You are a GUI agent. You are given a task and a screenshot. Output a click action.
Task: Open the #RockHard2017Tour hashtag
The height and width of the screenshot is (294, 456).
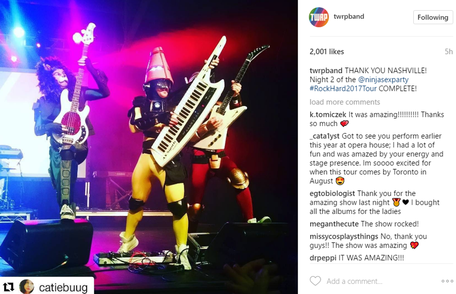click(343, 88)
